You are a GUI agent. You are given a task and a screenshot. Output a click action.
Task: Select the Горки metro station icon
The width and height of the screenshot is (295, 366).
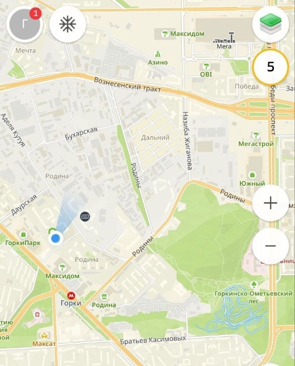pos(71,296)
